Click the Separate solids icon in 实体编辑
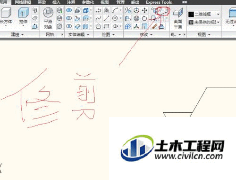The image size is (236, 180). click(85, 26)
